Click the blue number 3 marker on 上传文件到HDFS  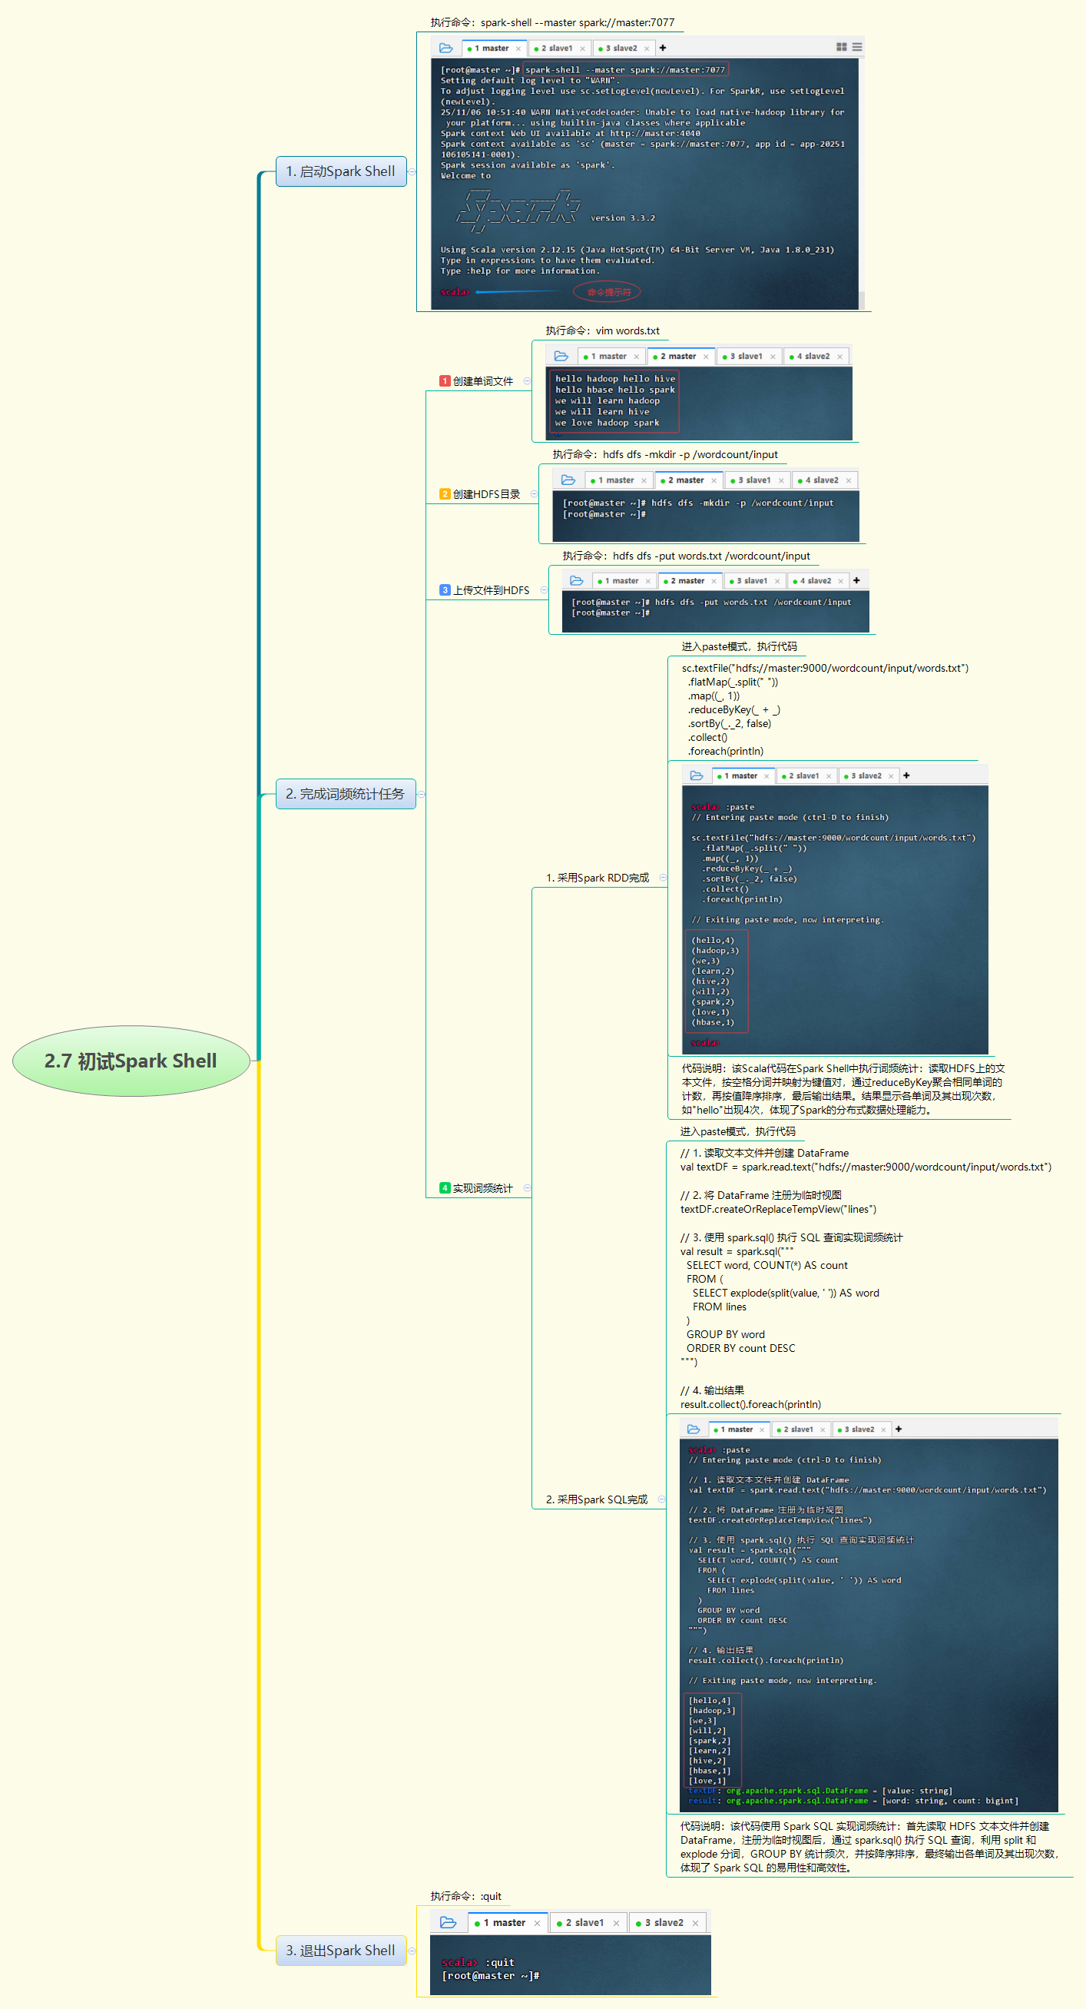click(x=445, y=590)
